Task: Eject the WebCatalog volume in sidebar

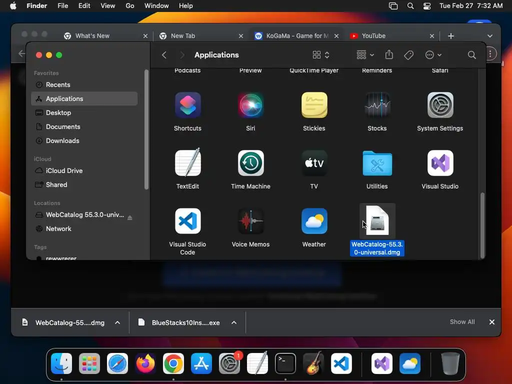Action: pyautogui.click(x=129, y=217)
